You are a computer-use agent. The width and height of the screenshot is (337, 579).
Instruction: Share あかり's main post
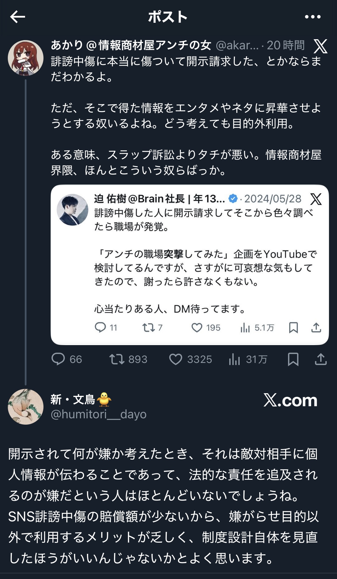pos(321,359)
